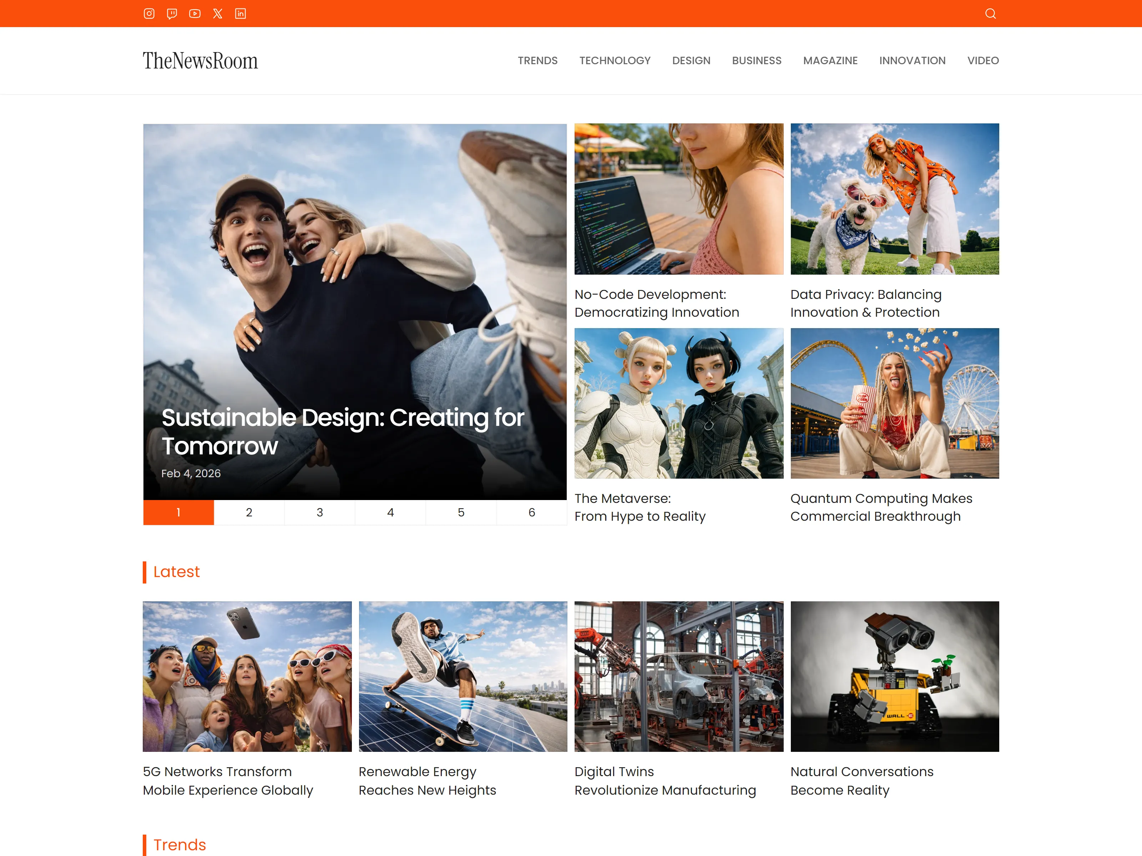Open the Data Privacy article thumbnail
The image size is (1142, 856).
(x=895, y=199)
